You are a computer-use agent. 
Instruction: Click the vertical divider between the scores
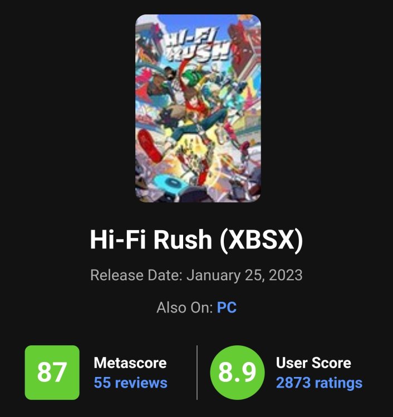point(196,373)
